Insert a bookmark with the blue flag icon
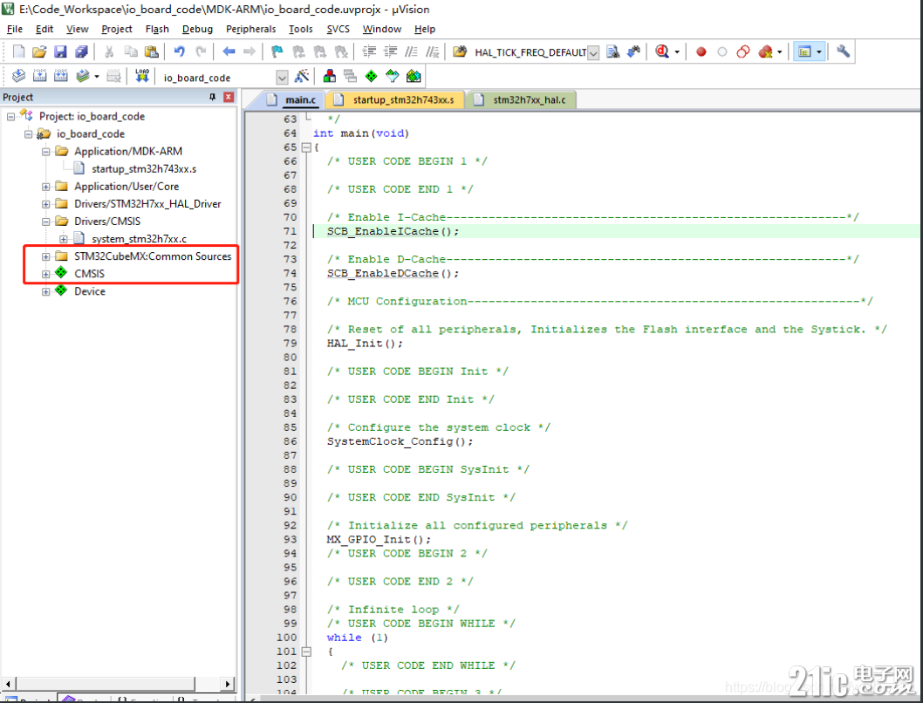The height and width of the screenshot is (703, 923). click(277, 51)
